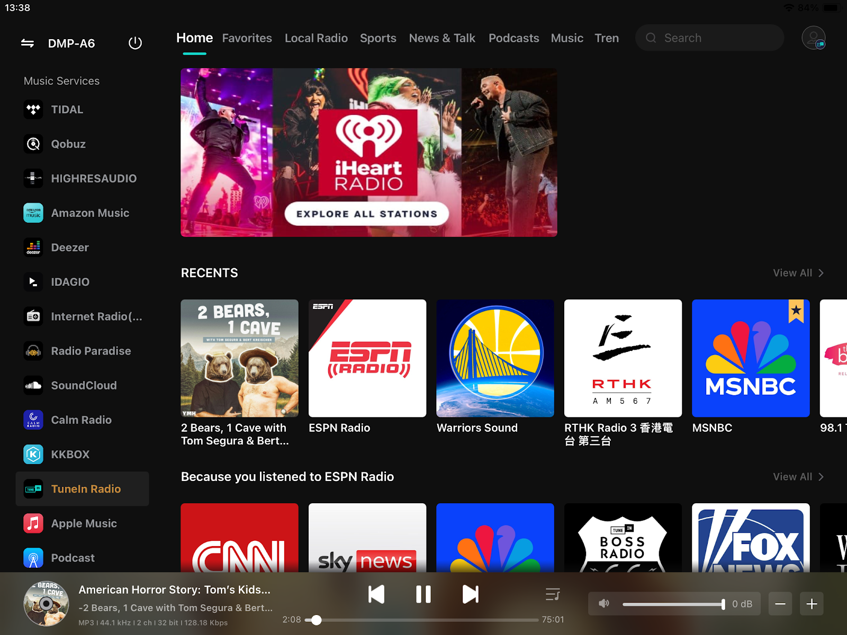
Task: Open the IDAGIO icon
Action: click(x=33, y=282)
